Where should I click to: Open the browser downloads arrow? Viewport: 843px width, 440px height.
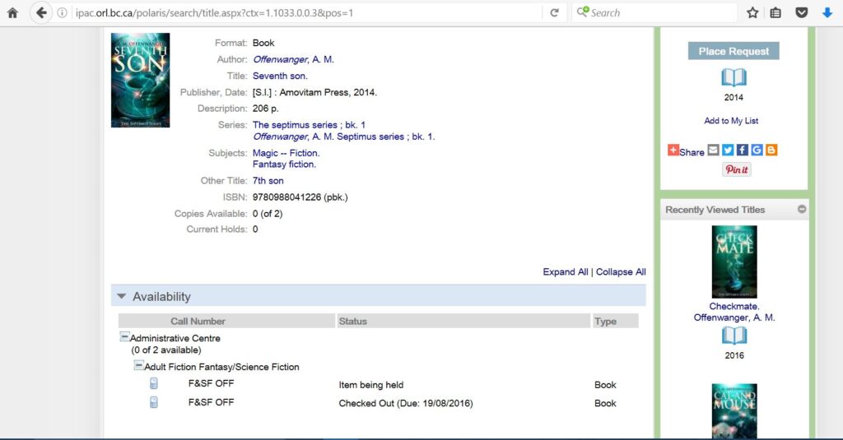click(827, 12)
